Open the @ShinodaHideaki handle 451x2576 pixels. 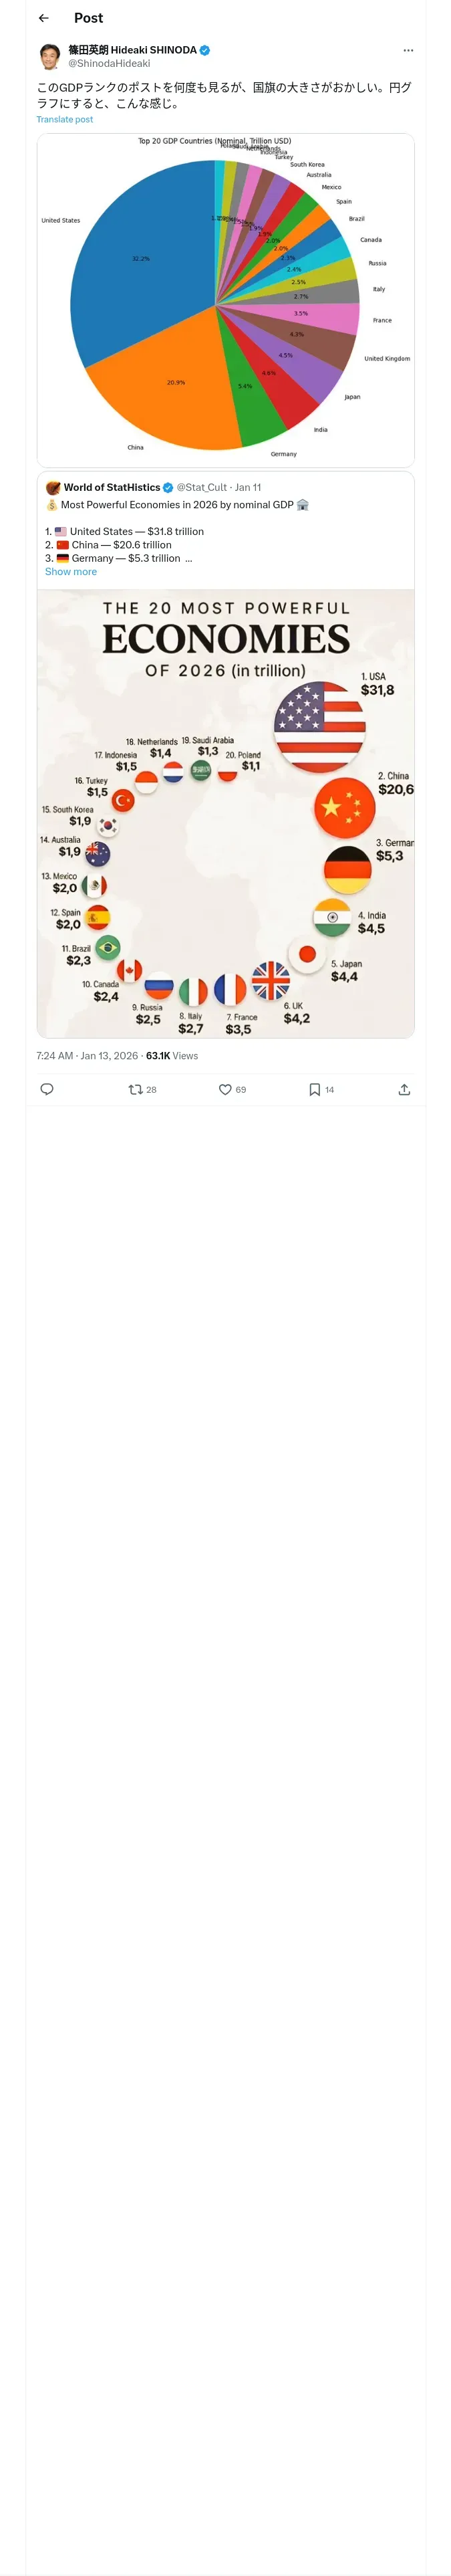109,63
